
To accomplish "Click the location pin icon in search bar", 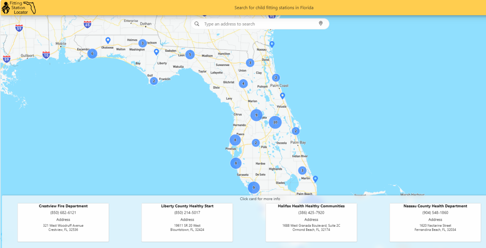I will [320, 24].
